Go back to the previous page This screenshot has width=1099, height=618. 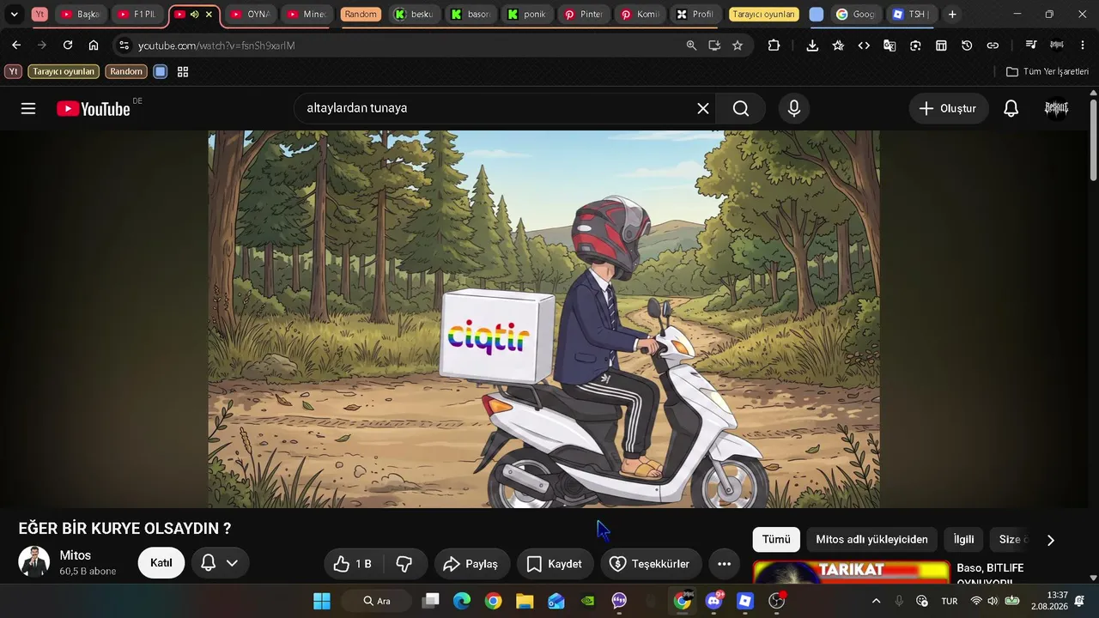click(x=16, y=45)
